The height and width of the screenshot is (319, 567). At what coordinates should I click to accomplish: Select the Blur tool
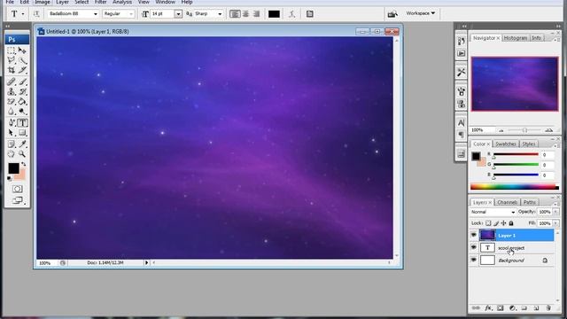(x=12, y=112)
